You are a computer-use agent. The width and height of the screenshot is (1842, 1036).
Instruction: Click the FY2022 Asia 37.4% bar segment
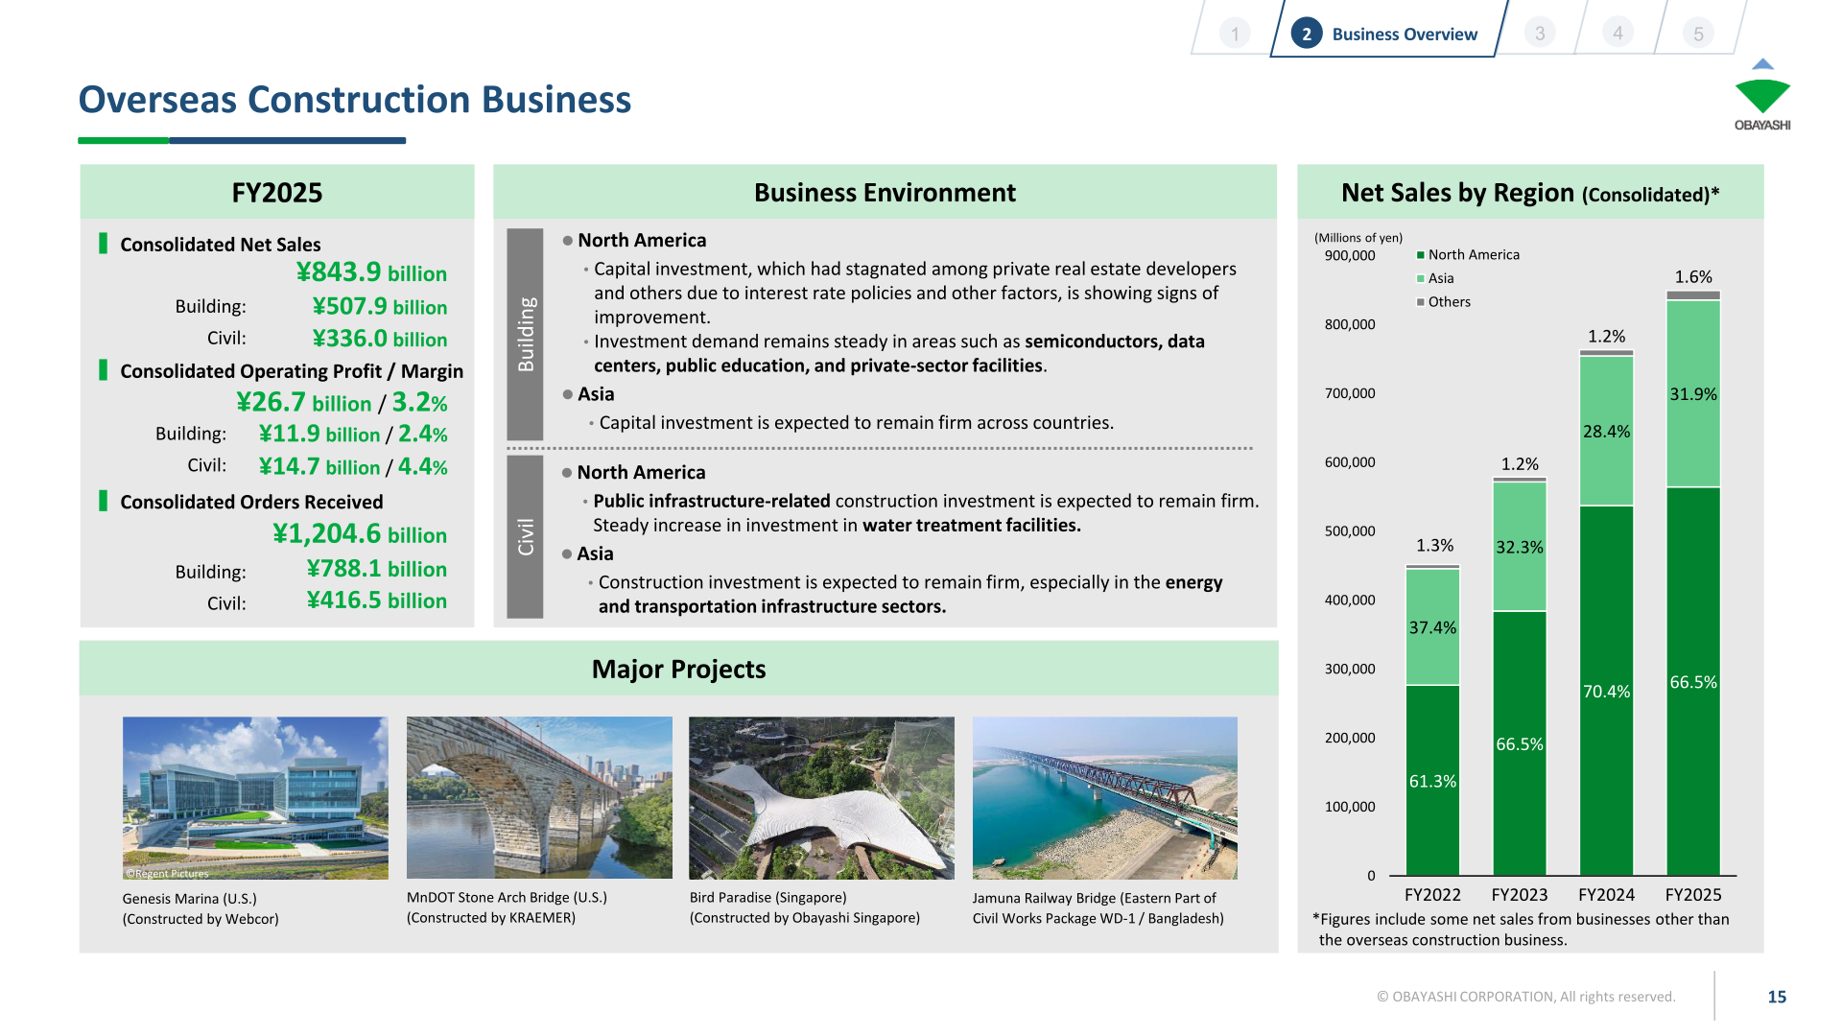(1432, 627)
